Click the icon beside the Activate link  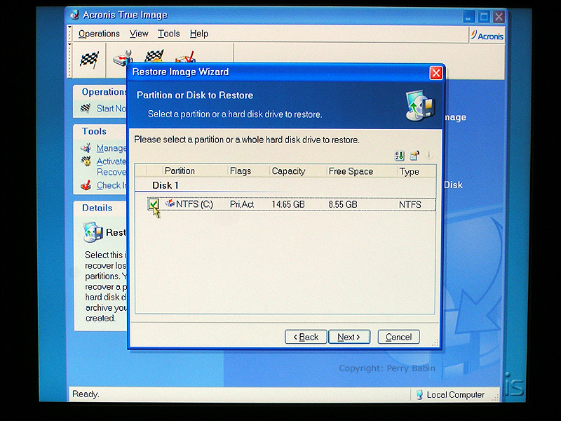coord(86,161)
